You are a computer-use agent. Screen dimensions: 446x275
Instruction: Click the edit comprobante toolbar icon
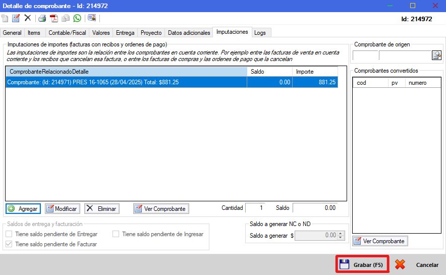coord(16,18)
